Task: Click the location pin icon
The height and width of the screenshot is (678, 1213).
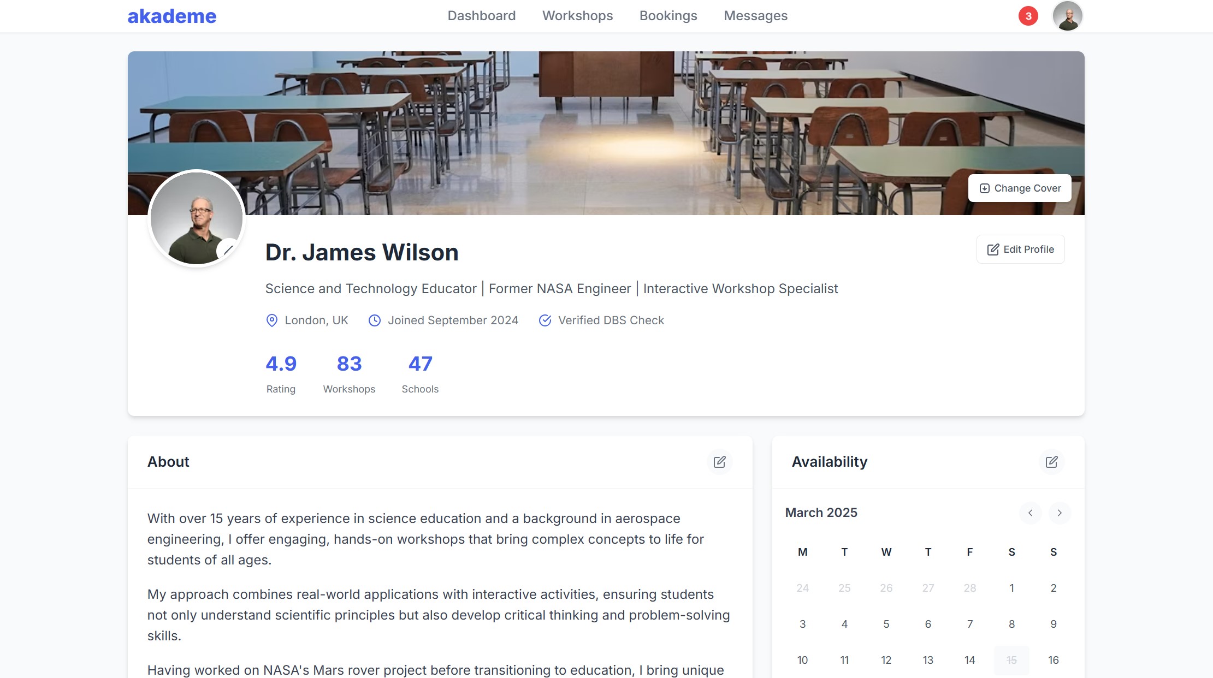Action: click(271, 320)
